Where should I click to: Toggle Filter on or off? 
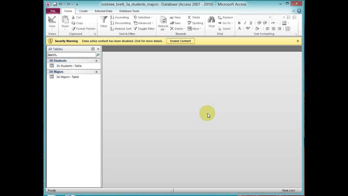144,29
